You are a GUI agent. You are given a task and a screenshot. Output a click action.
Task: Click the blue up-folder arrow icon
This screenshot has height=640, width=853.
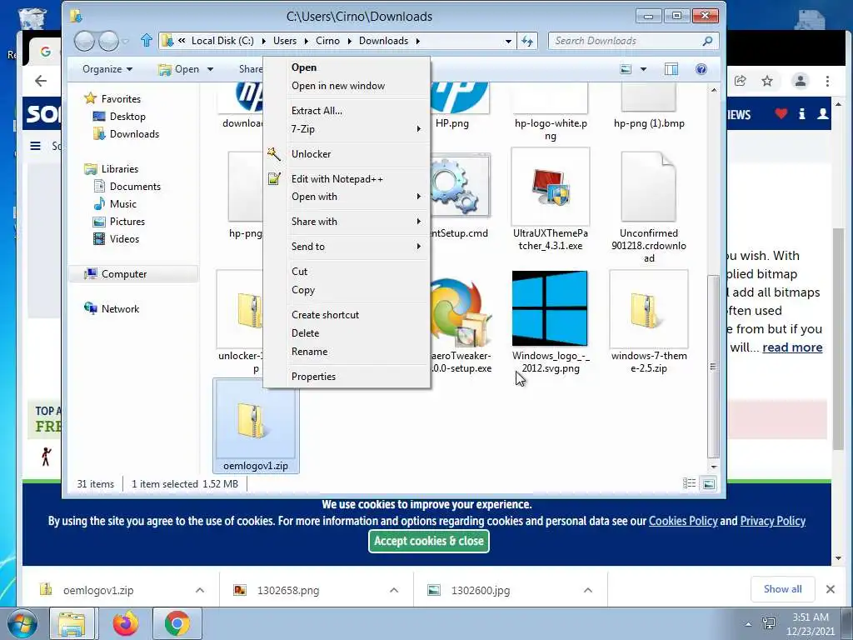[x=147, y=40]
